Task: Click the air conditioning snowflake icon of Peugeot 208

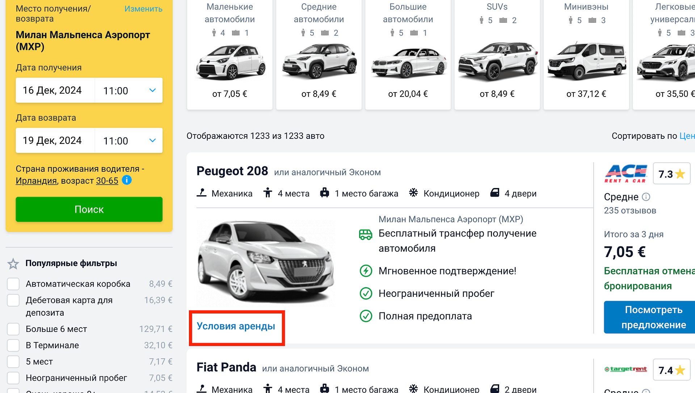Action: [413, 193]
